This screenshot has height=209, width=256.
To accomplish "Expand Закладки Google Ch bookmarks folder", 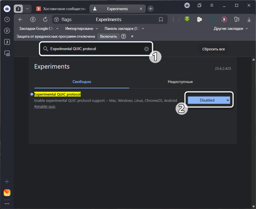I will coord(39,29).
